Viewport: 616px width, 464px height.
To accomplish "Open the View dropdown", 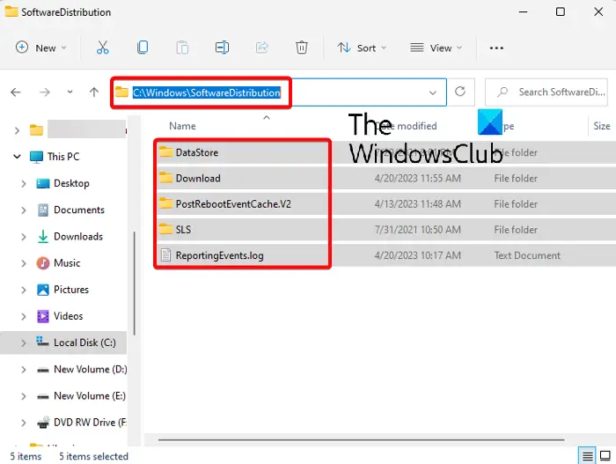I will (x=436, y=48).
